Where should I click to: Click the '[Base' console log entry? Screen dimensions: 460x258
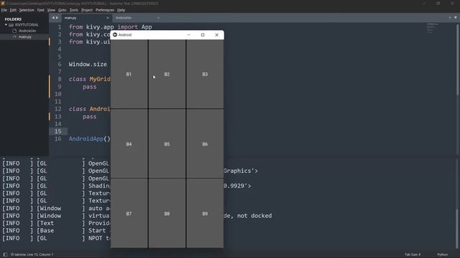tap(45, 231)
